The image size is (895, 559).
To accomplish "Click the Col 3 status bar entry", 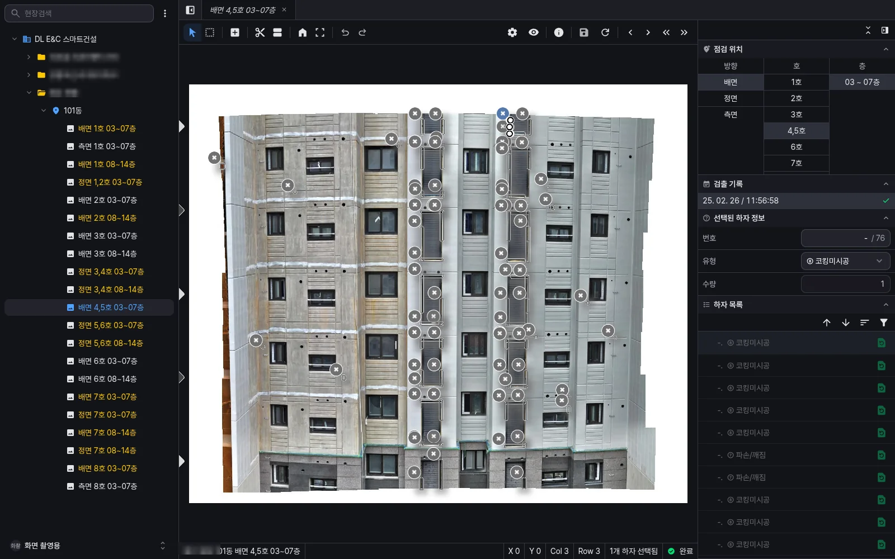I will [559, 551].
